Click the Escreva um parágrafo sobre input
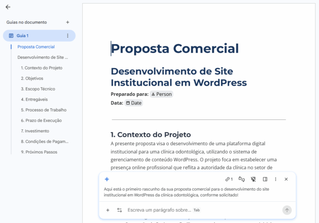The width and height of the screenshot is (319, 223). [x=159, y=210]
